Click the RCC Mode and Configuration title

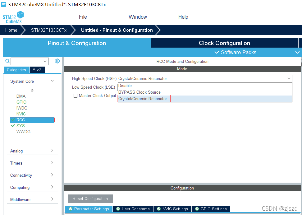coord(182,62)
